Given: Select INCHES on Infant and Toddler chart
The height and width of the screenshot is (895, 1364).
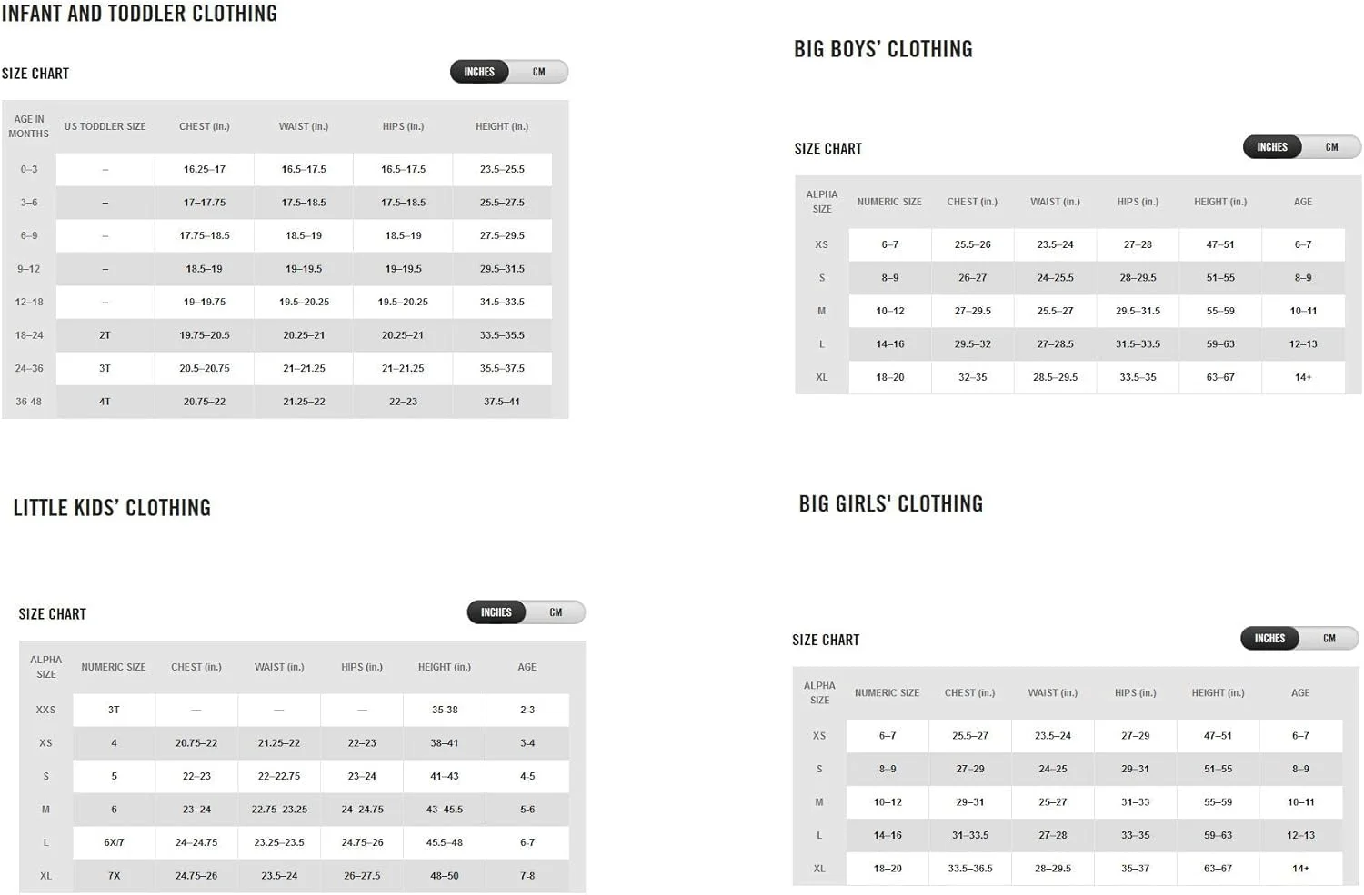Looking at the screenshot, I should coord(479,72).
